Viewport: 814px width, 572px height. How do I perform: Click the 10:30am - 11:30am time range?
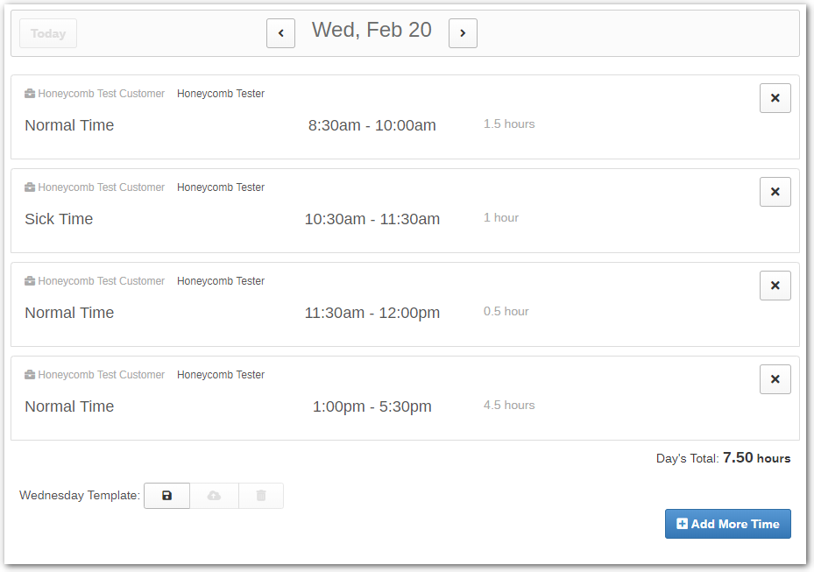[x=372, y=219]
